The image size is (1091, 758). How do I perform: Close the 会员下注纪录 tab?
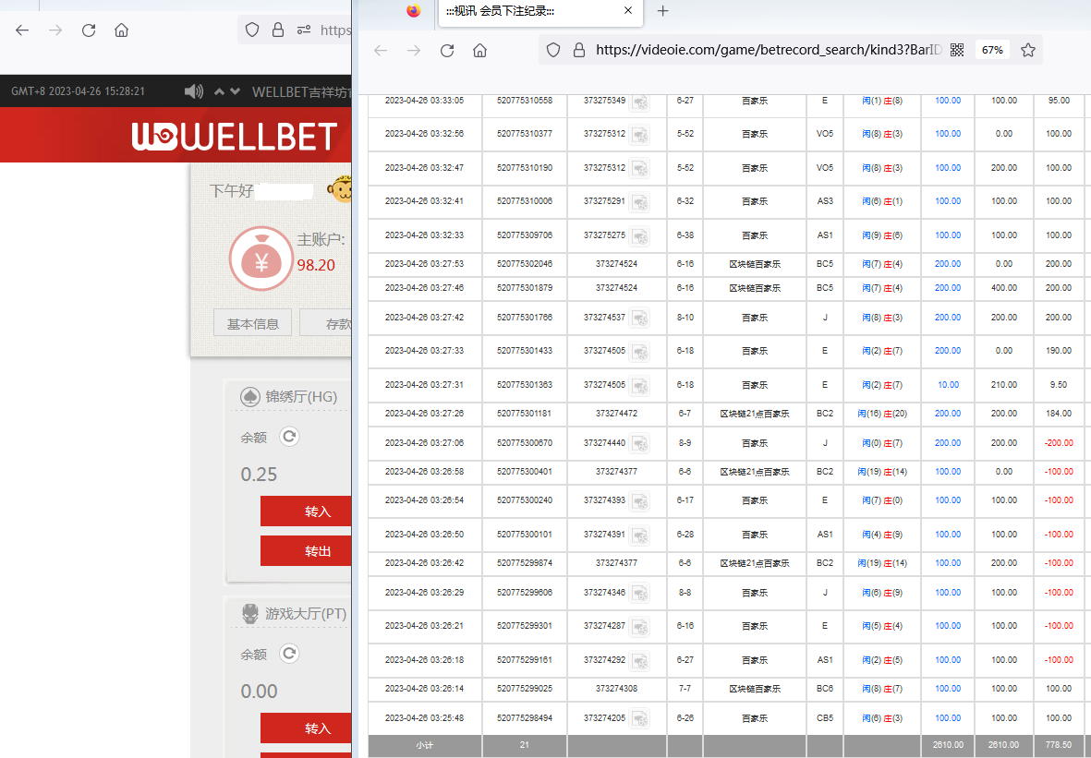(628, 11)
